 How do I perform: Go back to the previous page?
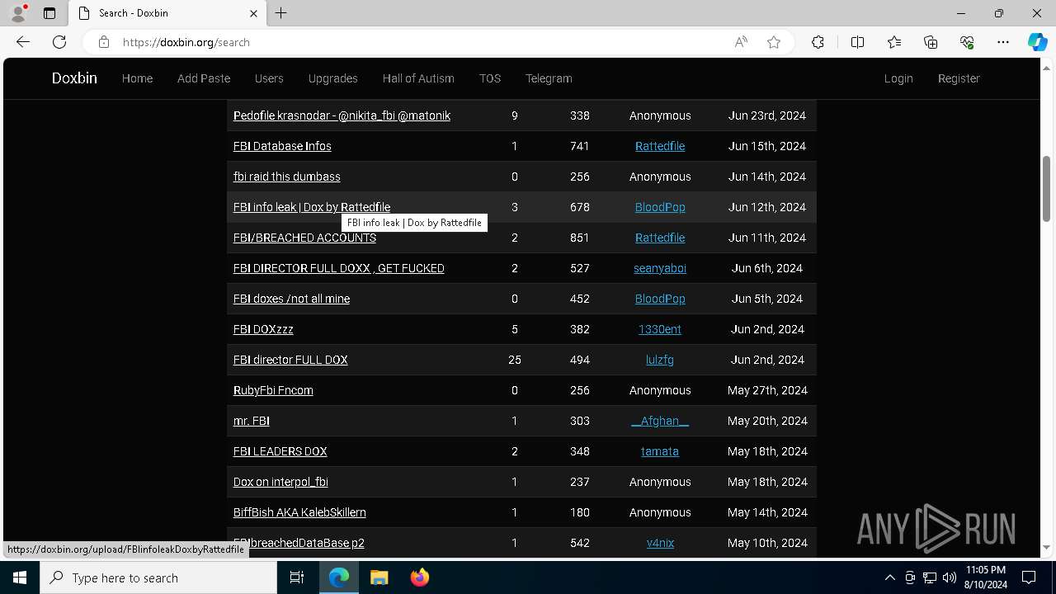point(23,42)
